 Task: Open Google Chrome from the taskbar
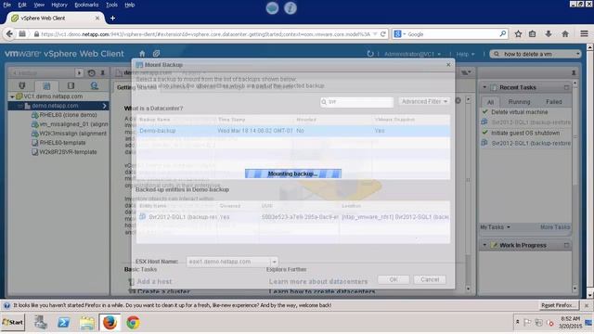133,323
